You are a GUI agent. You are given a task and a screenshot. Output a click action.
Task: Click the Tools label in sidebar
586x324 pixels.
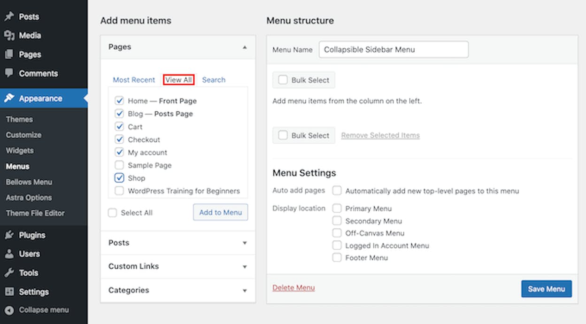pos(29,273)
